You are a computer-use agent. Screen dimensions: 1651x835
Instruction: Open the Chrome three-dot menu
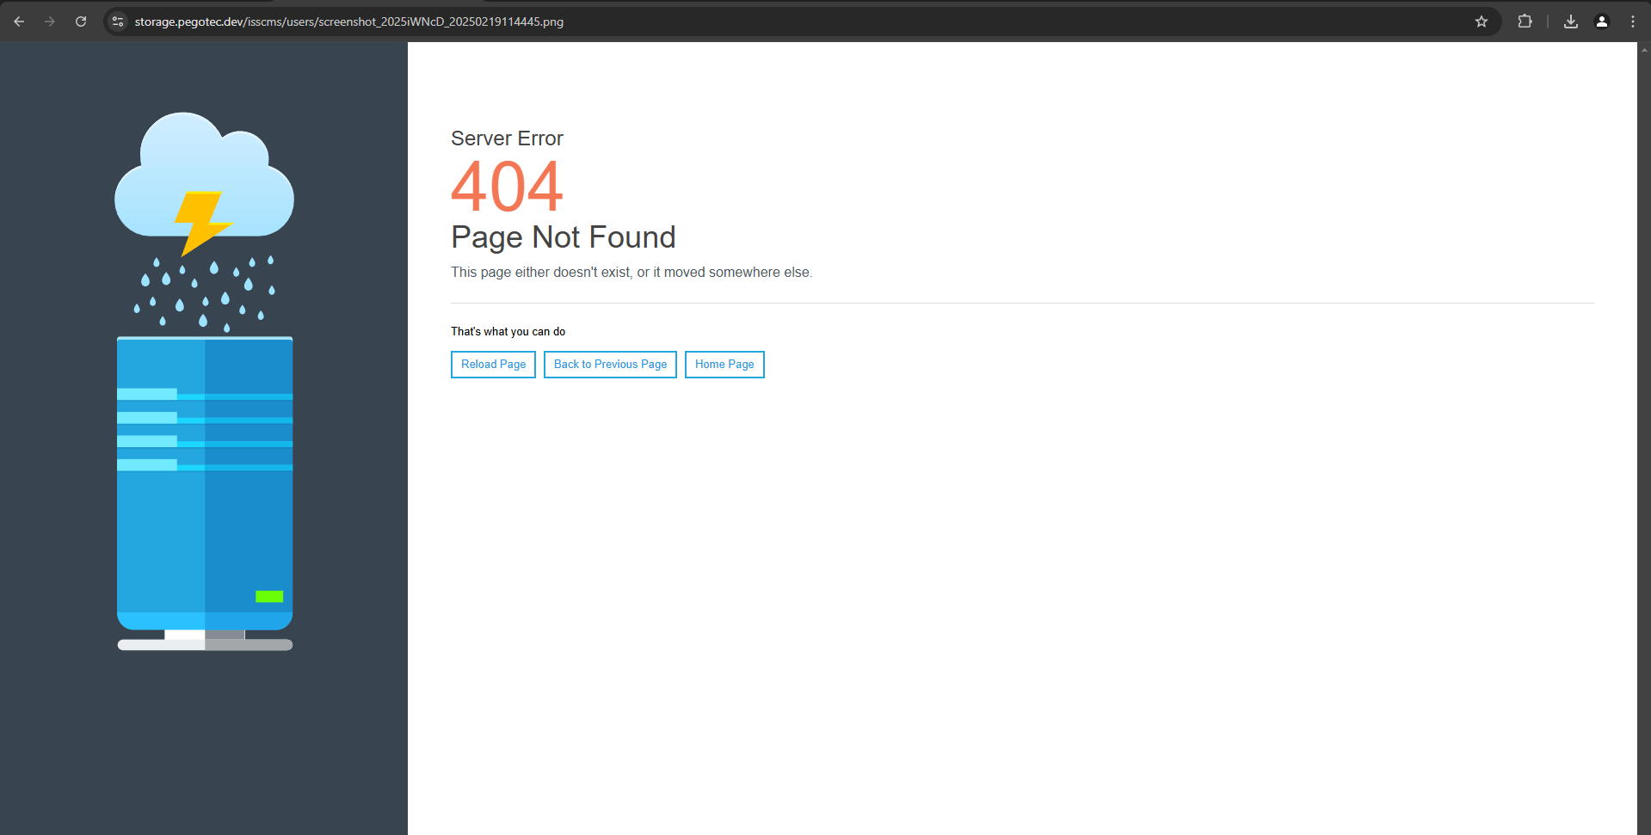pyautogui.click(x=1633, y=21)
